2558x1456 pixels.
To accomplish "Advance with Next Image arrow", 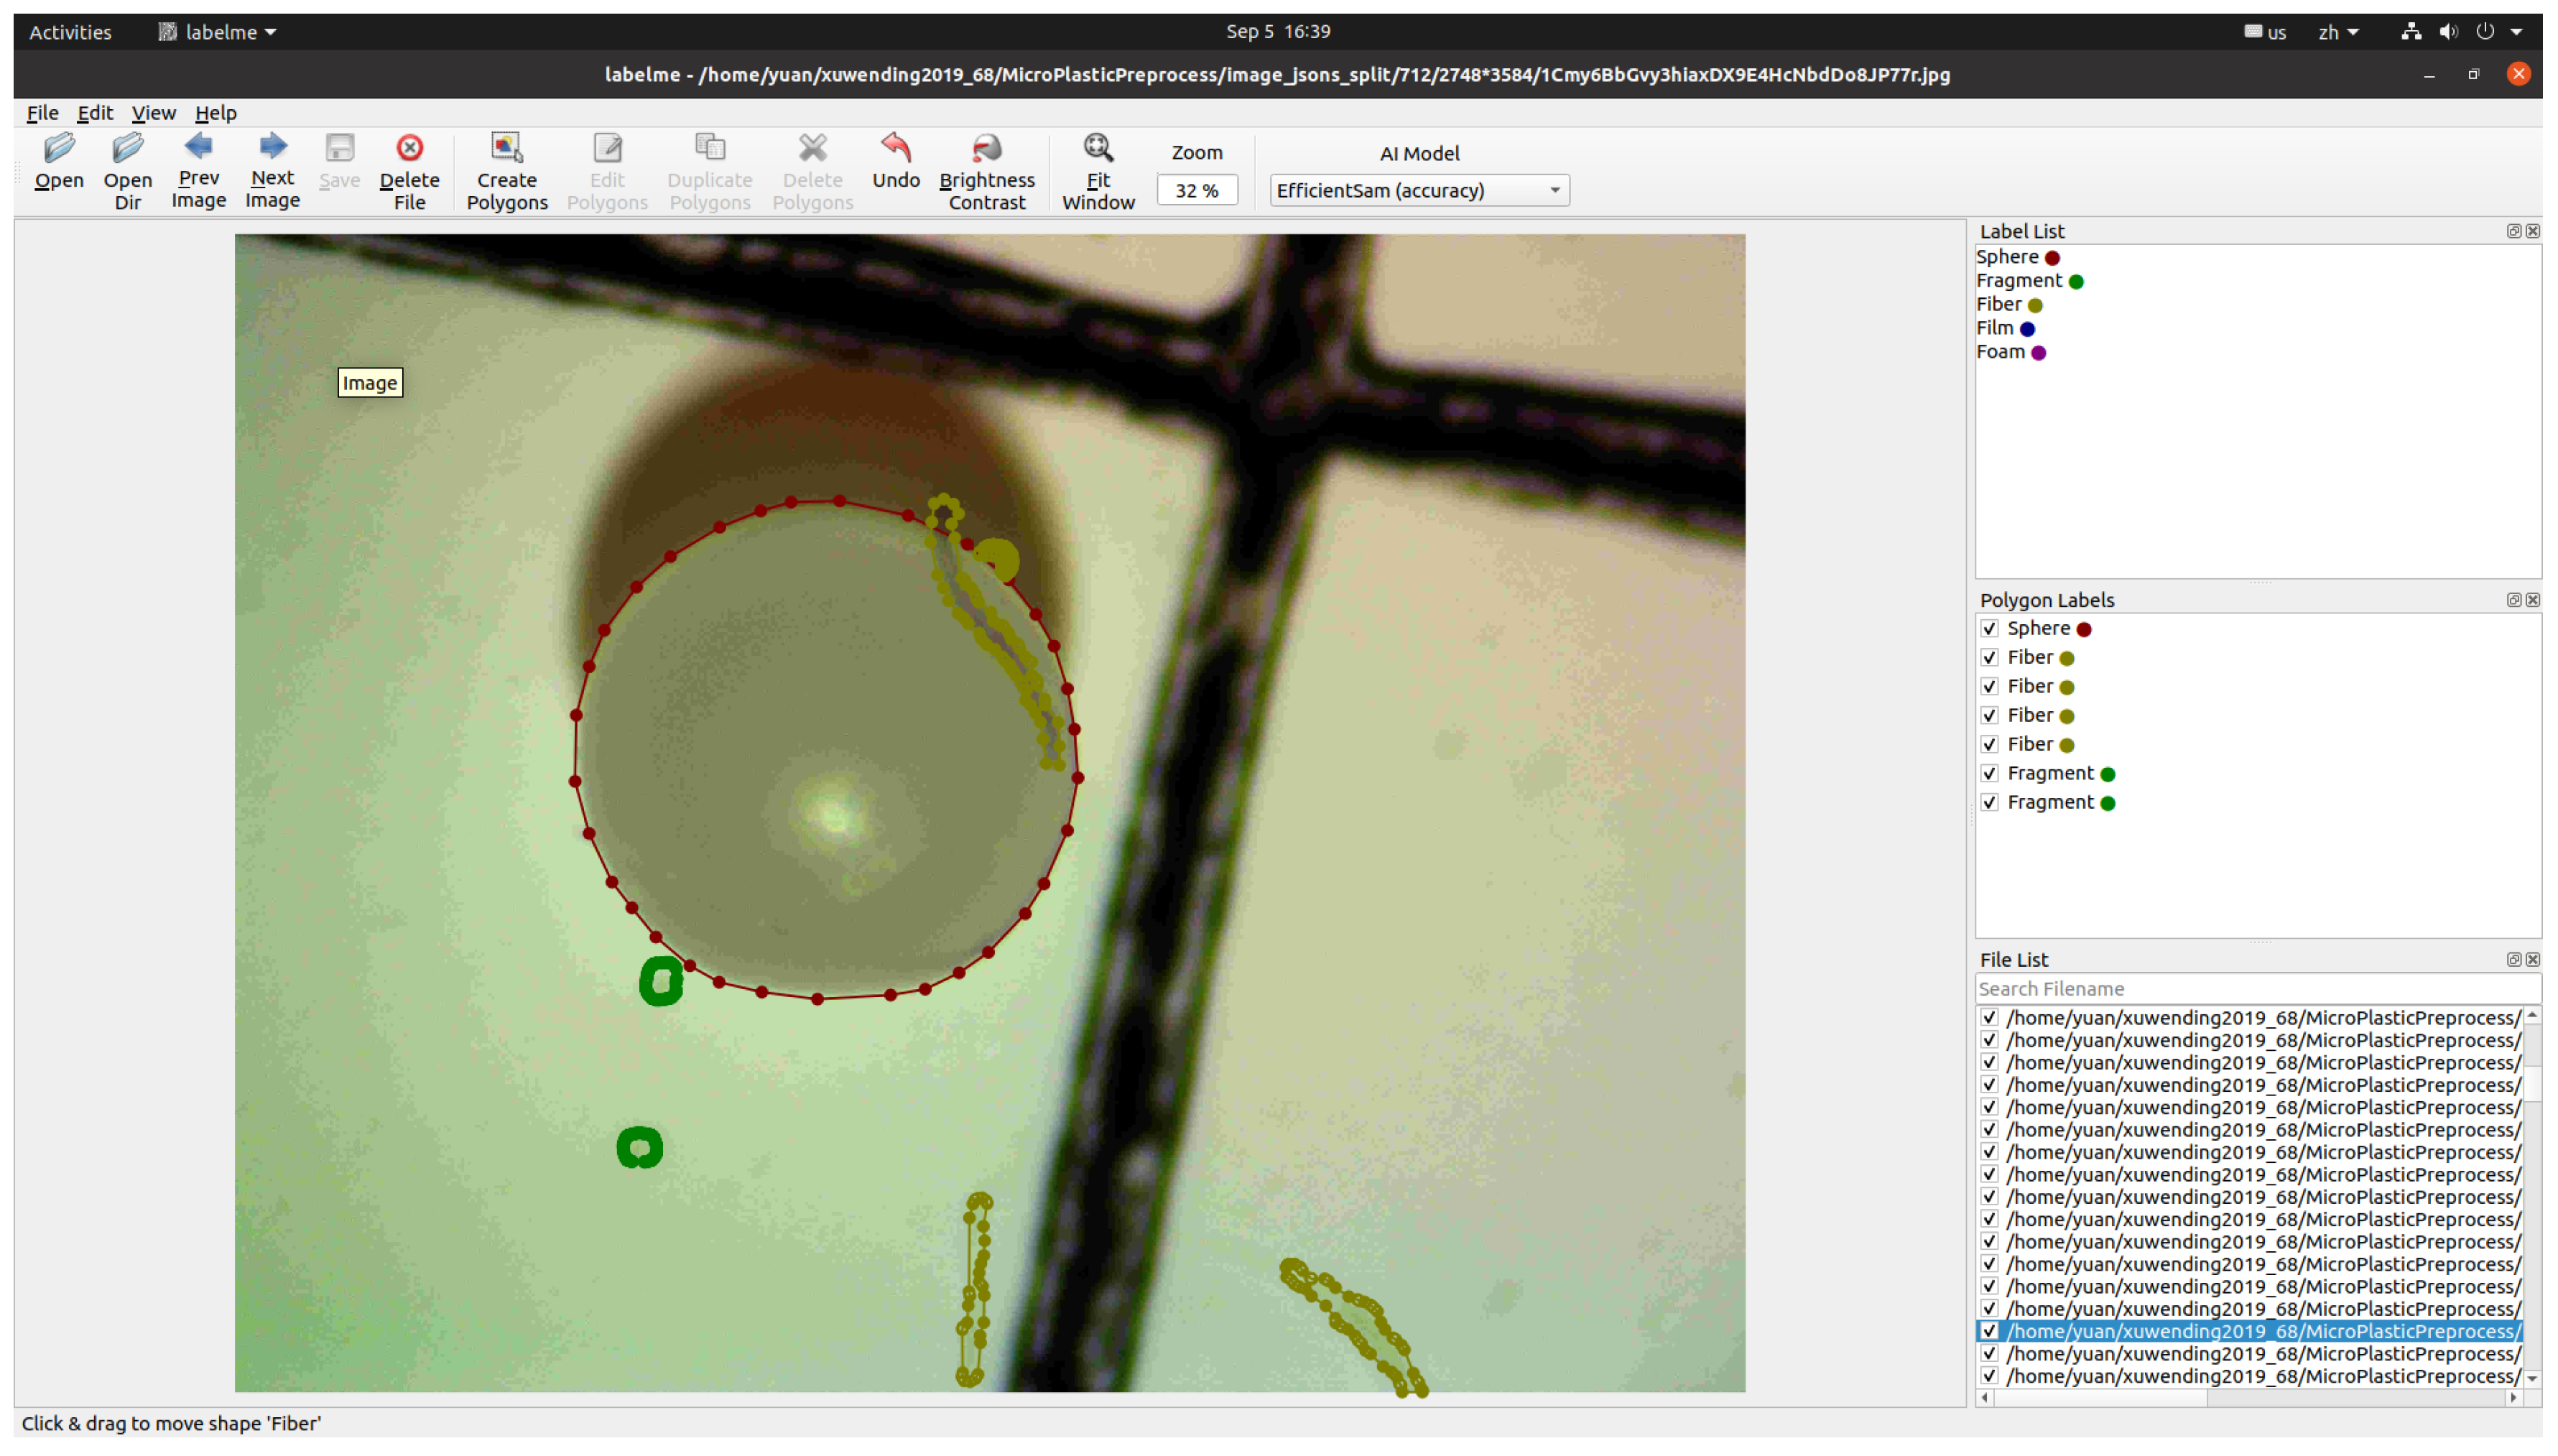I will coord(272,147).
